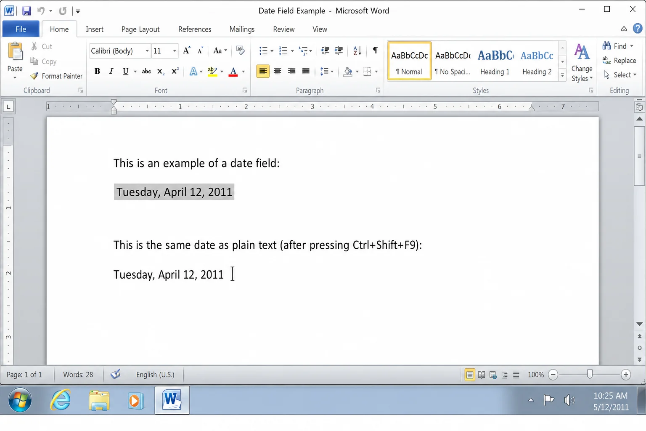Viewport: 646px width, 431px height.
Task: Click the Undo icon in Quick Access Toolbar
Action: [x=41, y=11]
